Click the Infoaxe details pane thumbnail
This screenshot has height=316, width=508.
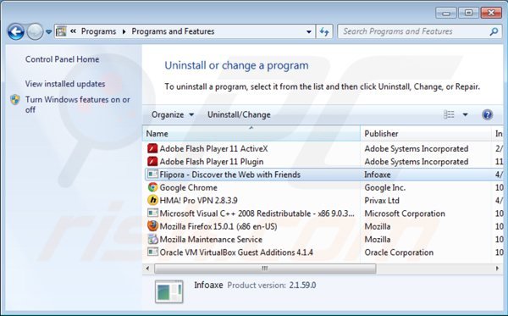click(169, 291)
